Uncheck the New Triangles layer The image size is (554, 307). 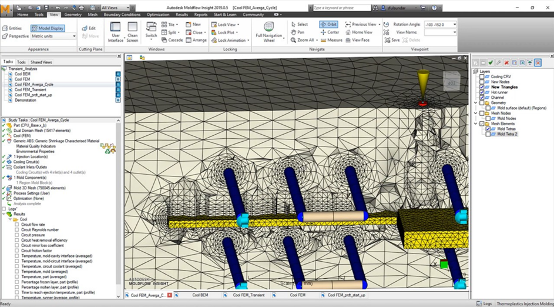point(482,87)
